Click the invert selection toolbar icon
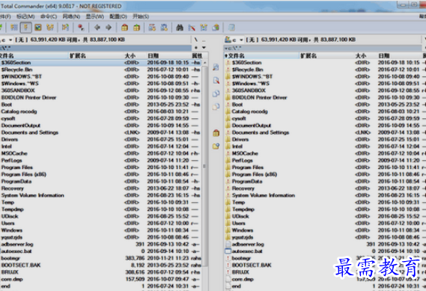This screenshot has height=291, width=426. click(x=65, y=28)
